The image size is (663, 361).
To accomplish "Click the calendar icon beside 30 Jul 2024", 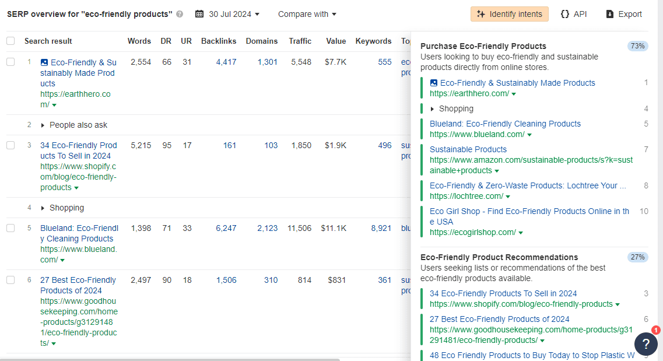I will [199, 14].
